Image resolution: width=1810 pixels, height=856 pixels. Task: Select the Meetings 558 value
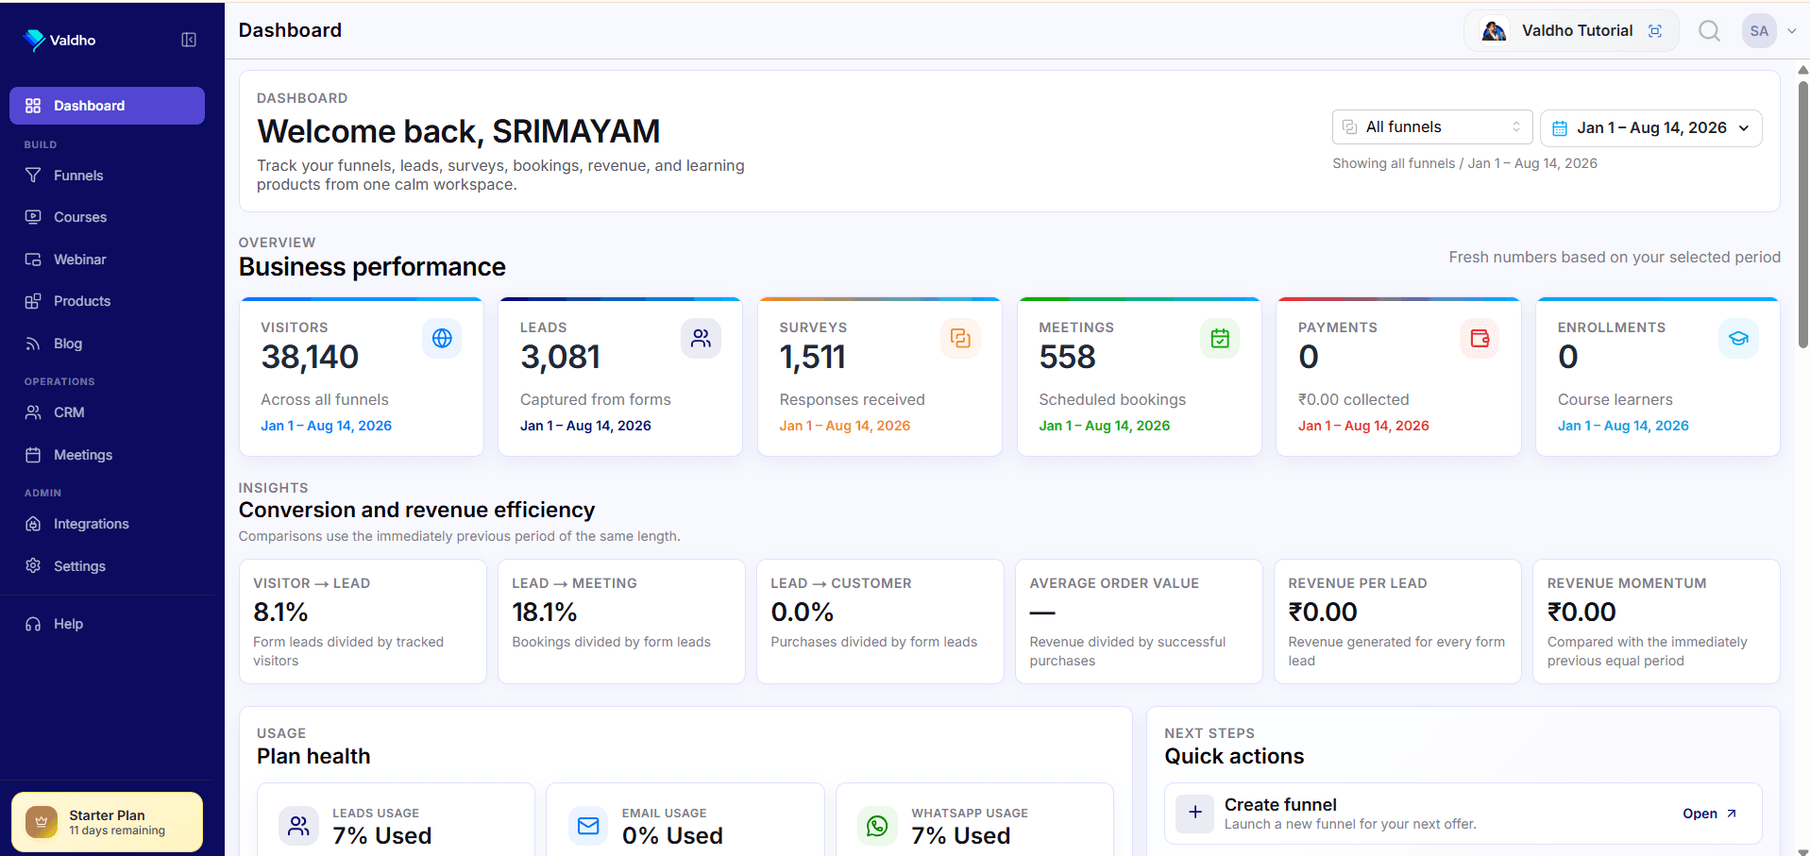[1067, 357]
